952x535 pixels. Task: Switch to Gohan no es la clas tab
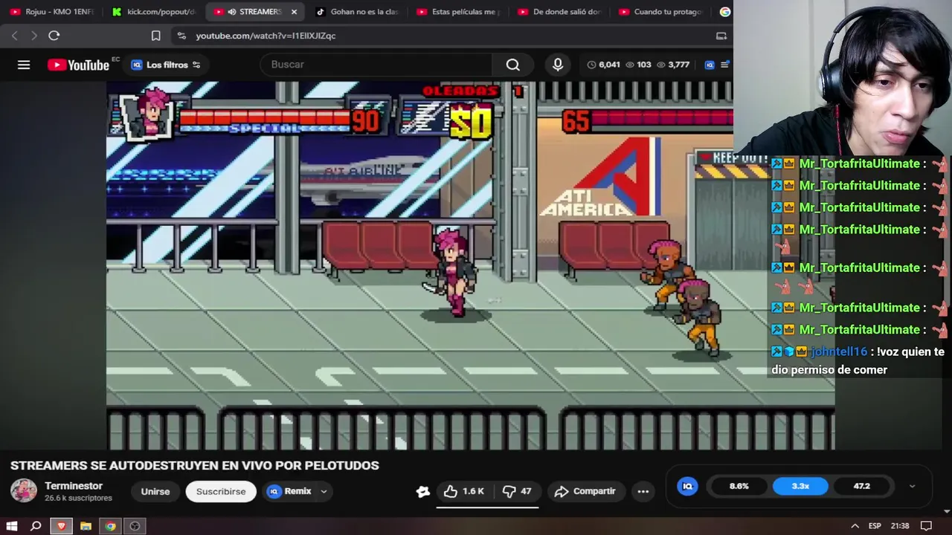[356, 12]
